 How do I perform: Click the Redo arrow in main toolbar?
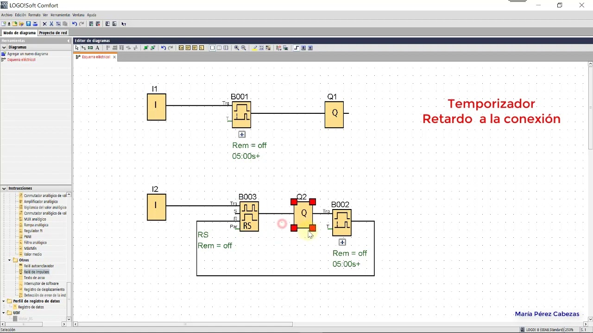pos(82,24)
